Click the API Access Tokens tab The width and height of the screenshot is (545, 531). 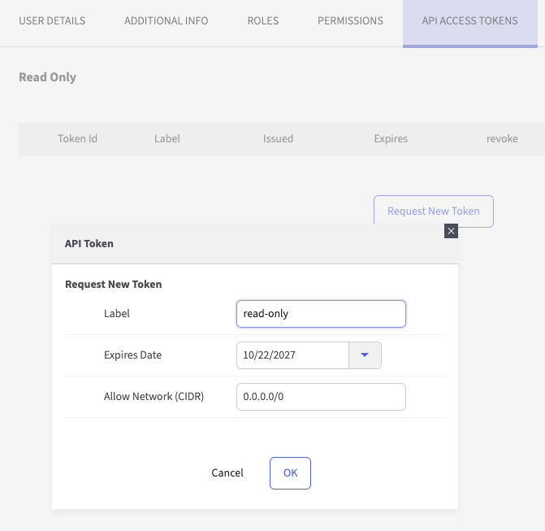coord(469,21)
